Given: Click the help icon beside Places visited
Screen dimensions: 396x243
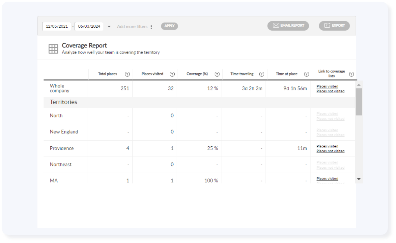Looking at the screenshot, I should 172,74.
